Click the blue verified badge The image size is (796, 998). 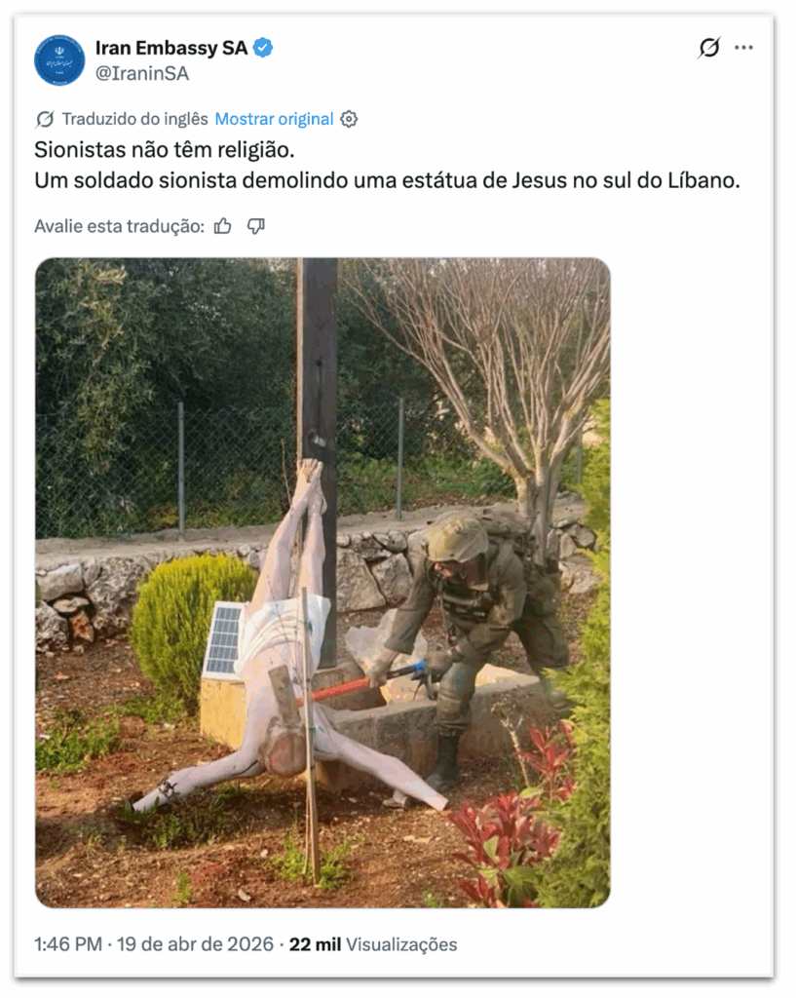263,48
